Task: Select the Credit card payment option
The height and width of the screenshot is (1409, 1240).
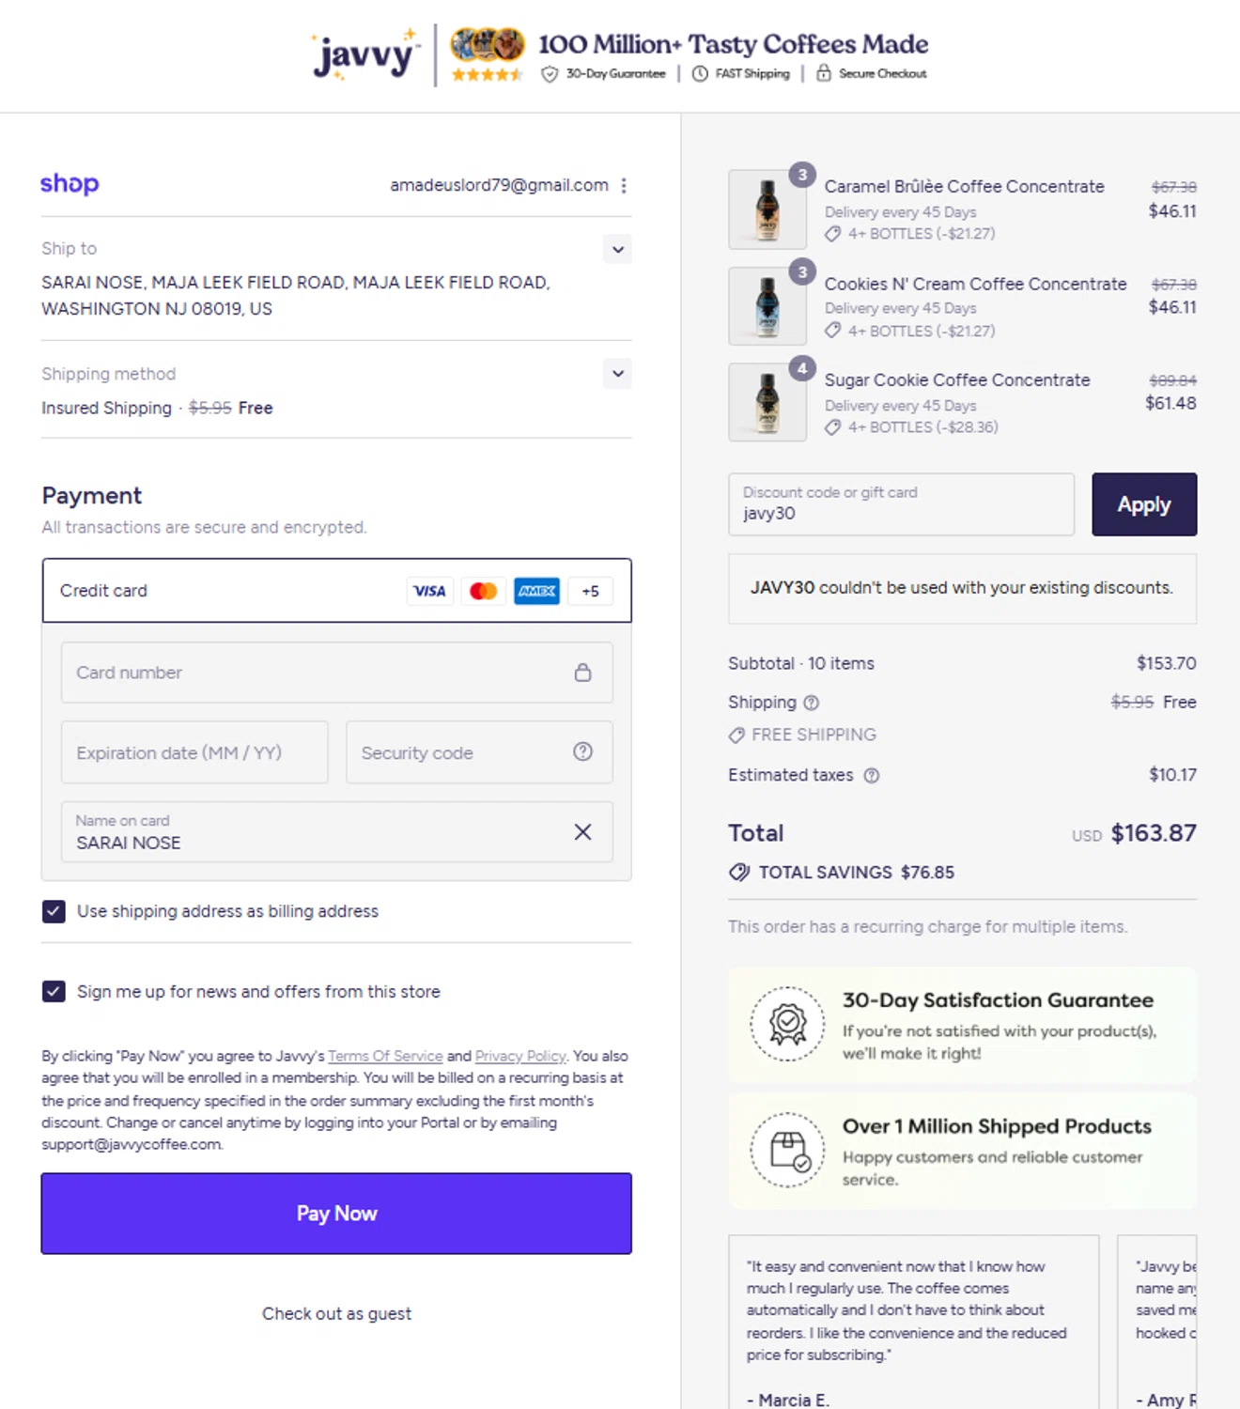Action: (x=103, y=591)
